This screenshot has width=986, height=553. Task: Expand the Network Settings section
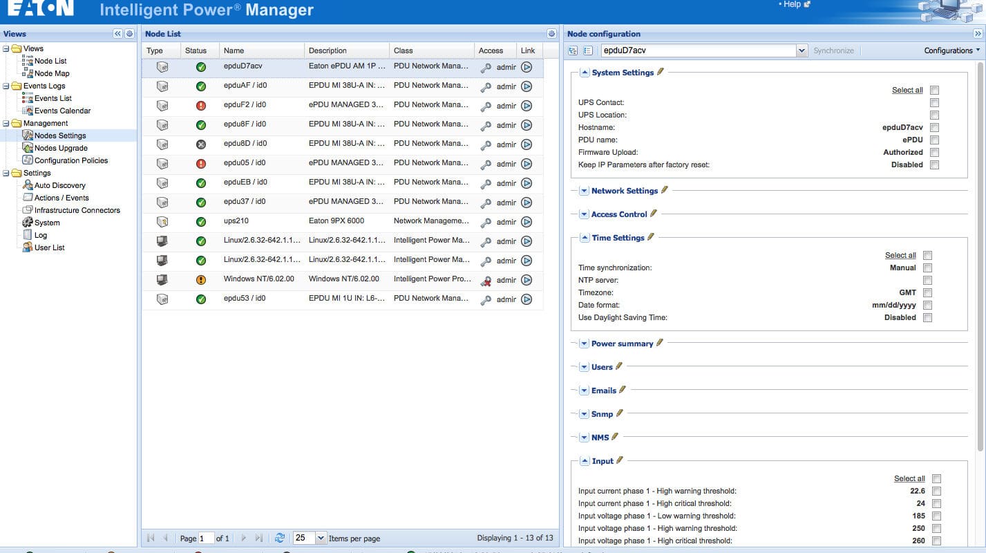click(584, 191)
